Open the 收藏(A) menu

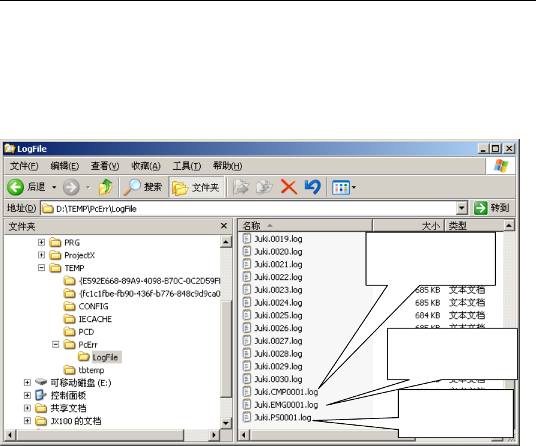[x=146, y=166]
